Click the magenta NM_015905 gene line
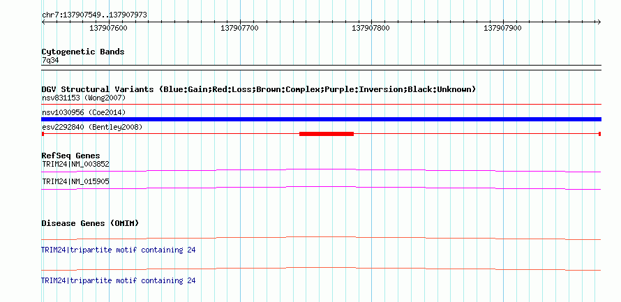The image size is (621, 302). pyautogui.click(x=321, y=188)
